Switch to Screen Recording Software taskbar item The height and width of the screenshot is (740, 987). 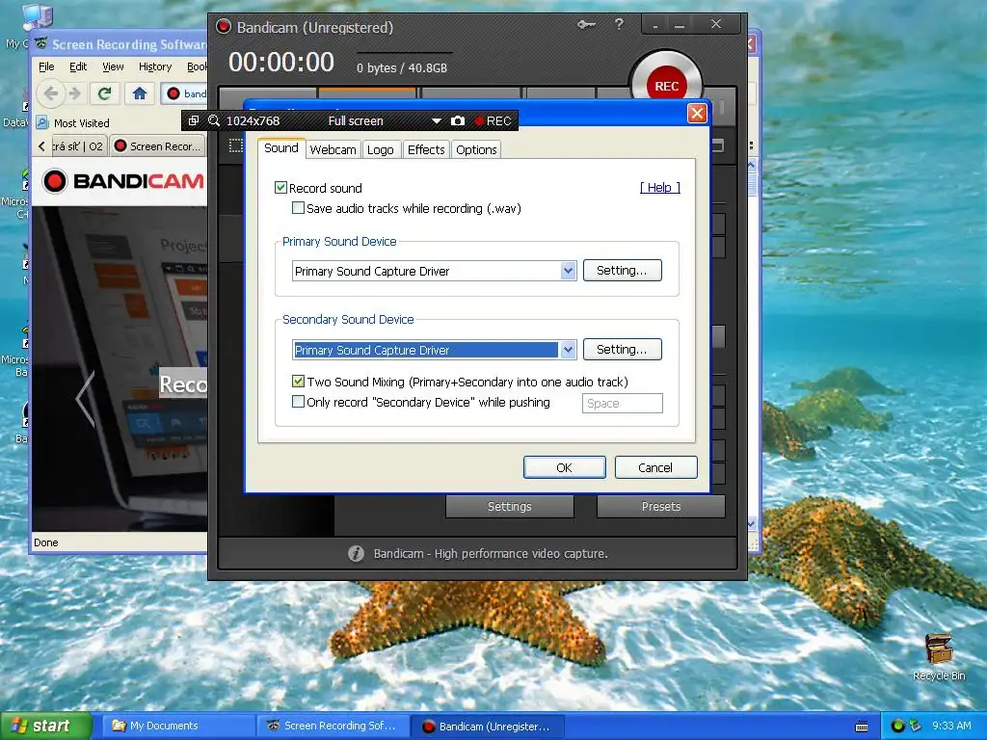click(x=333, y=727)
